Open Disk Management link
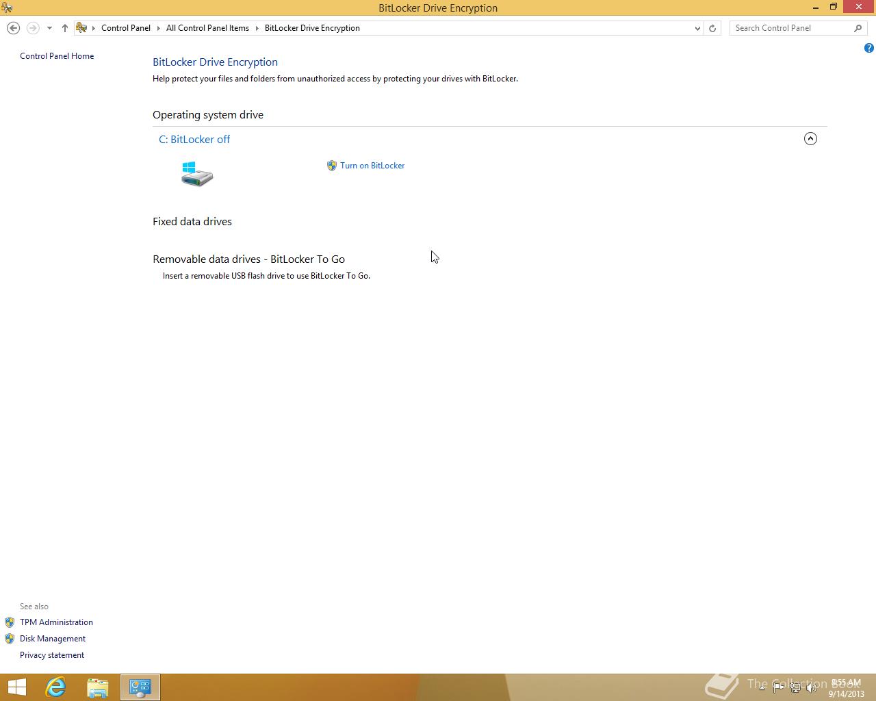 pos(53,639)
